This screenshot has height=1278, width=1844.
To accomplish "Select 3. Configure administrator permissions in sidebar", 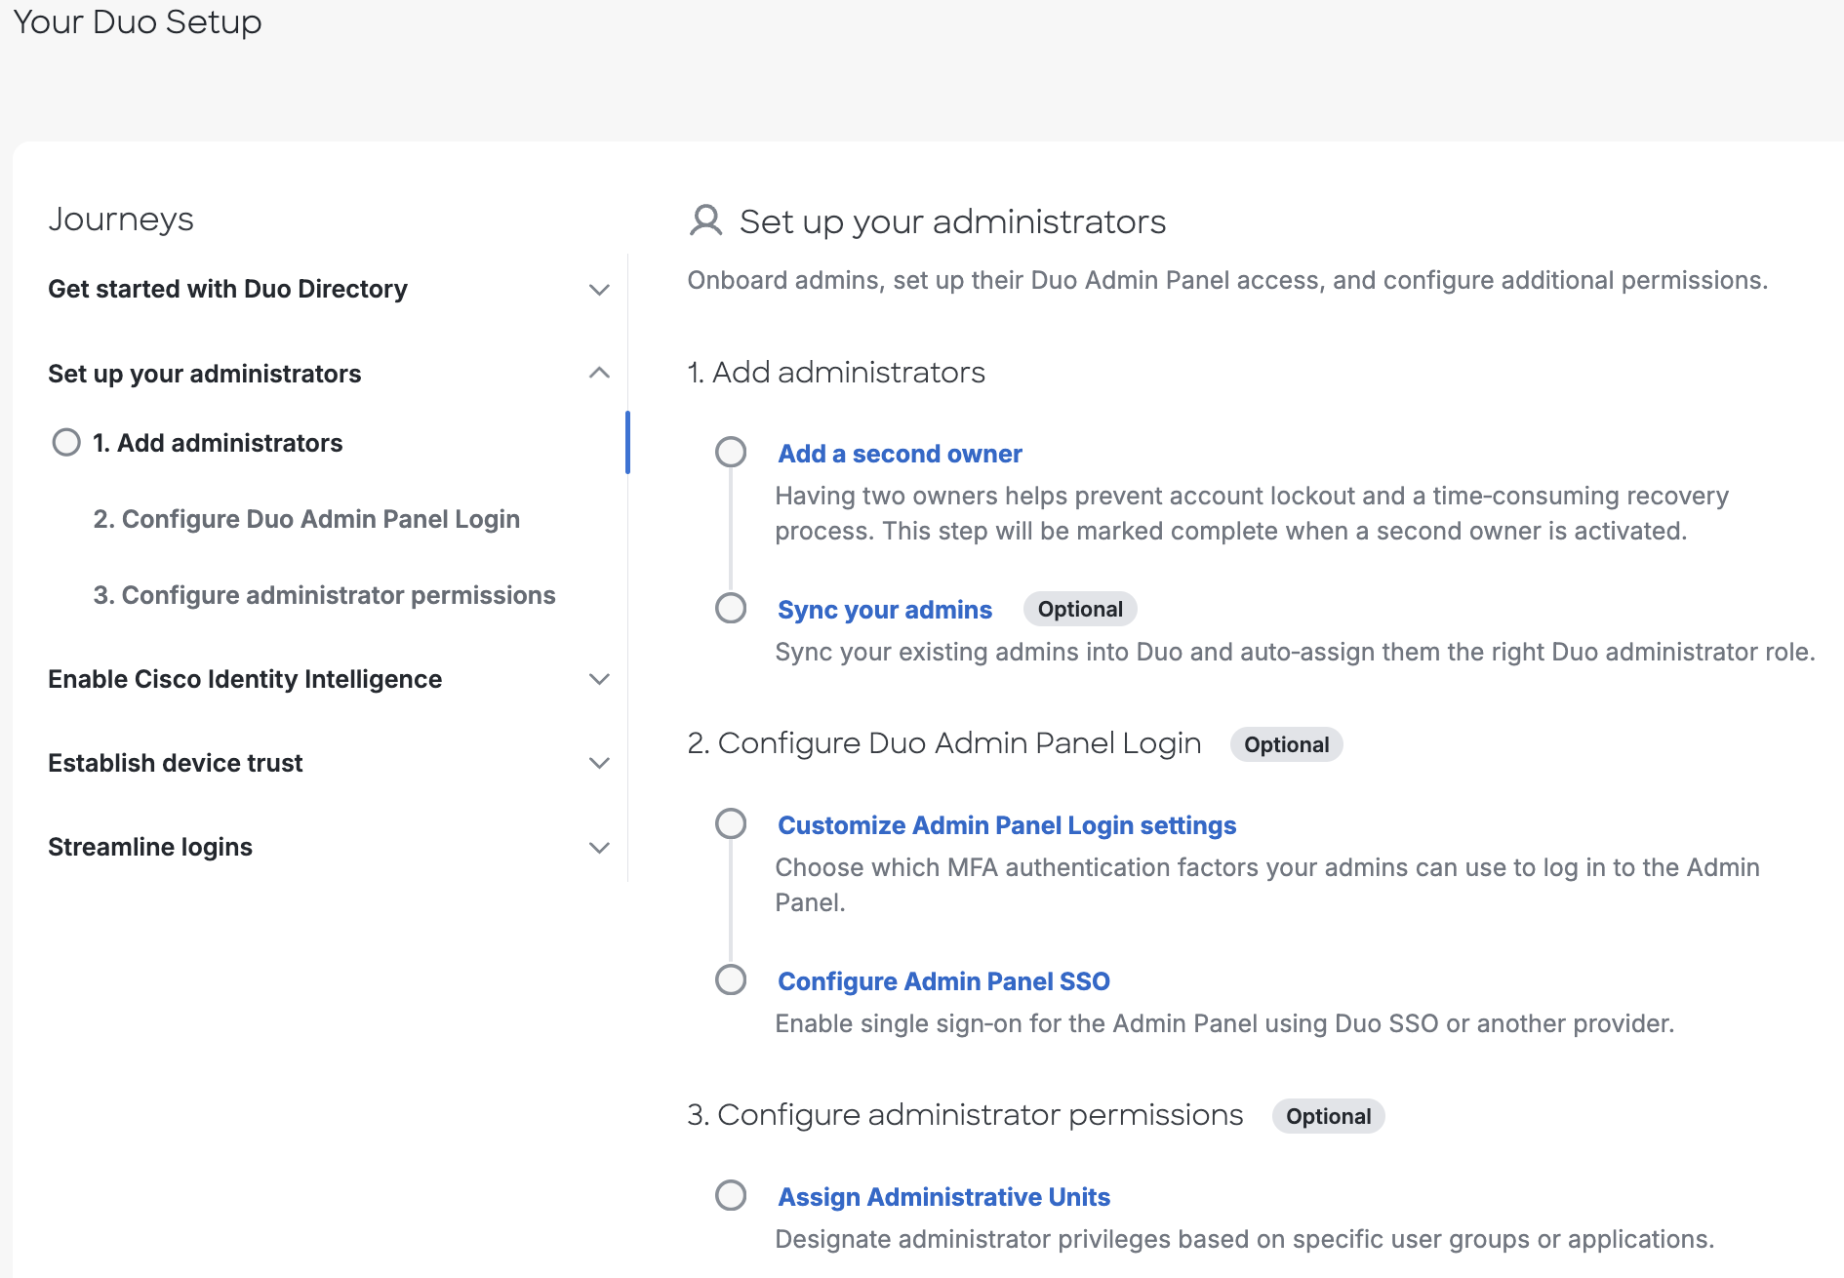I will tap(325, 594).
